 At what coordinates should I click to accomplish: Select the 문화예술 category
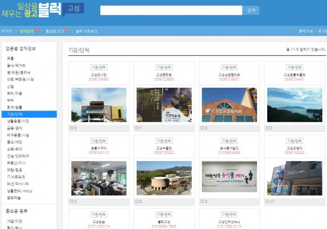14,198
